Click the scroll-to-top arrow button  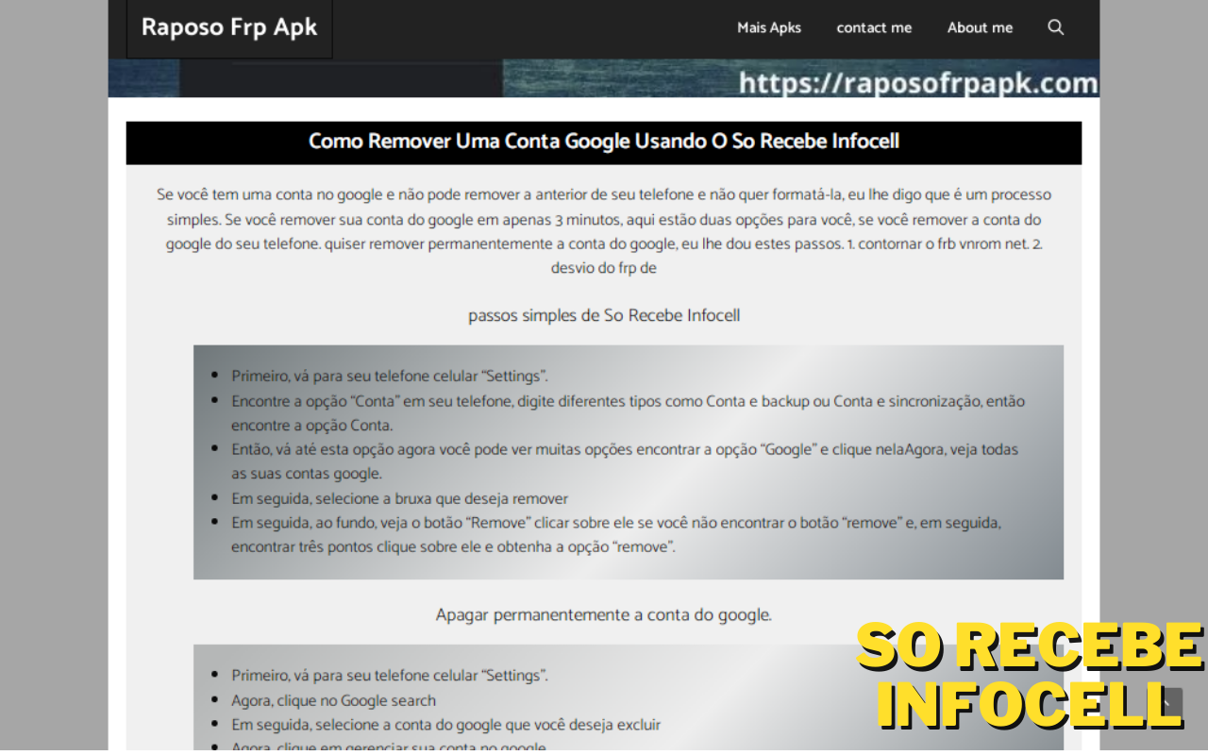tap(1170, 703)
